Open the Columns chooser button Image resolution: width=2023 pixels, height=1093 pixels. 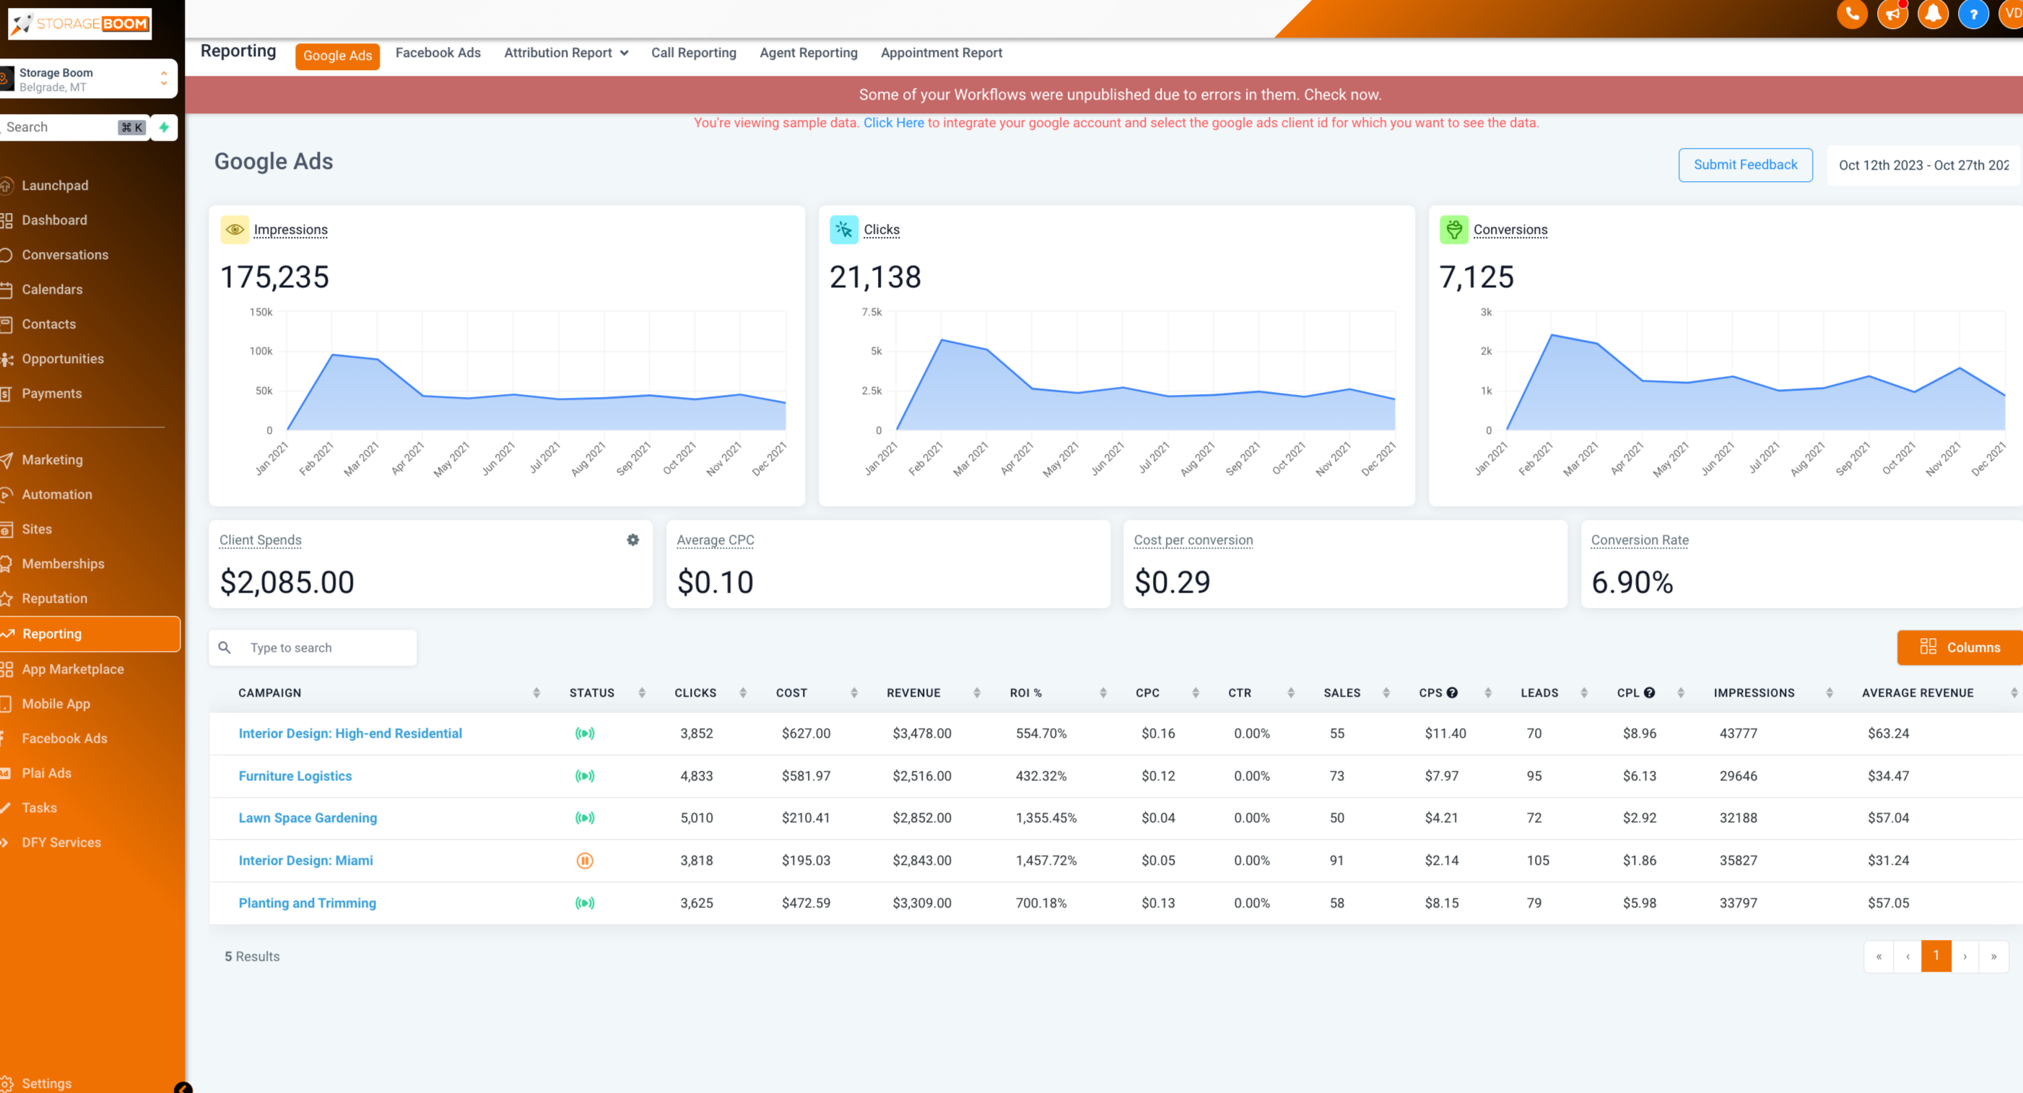[1959, 647]
